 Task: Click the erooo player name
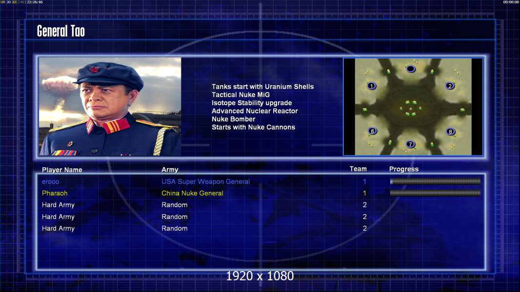tap(50, 182)
